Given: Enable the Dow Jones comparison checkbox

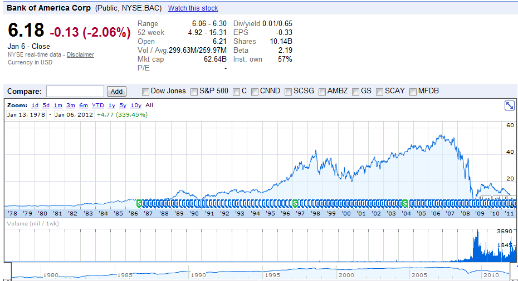Looking at the screenshot, I should point(146,92).
